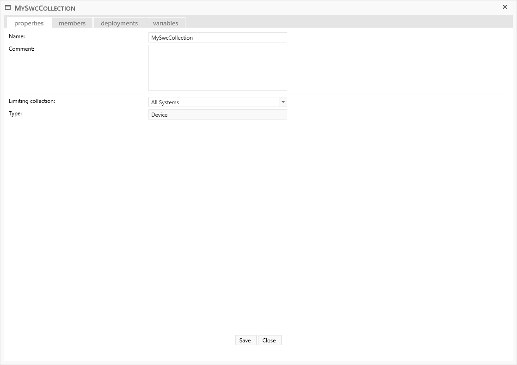Go to the deployments tab
This screenshot has width=517, height=365.
pyautogui.click(x=119, y=23)
